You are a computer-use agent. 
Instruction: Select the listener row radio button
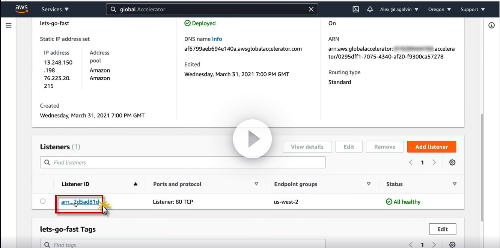tap(43, 201)
